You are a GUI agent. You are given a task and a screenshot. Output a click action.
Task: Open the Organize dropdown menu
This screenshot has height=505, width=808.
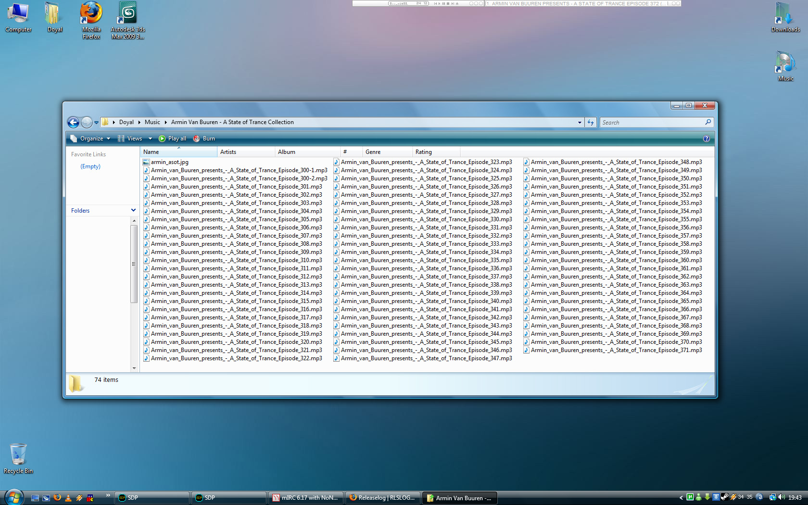click(x=90, y=139)
